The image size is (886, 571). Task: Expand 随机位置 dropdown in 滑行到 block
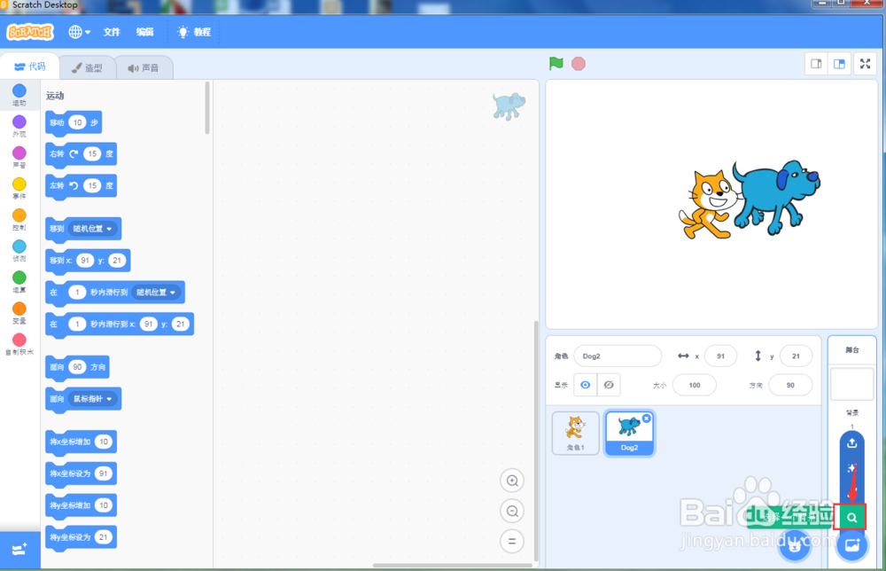click(x=157, y=293)
